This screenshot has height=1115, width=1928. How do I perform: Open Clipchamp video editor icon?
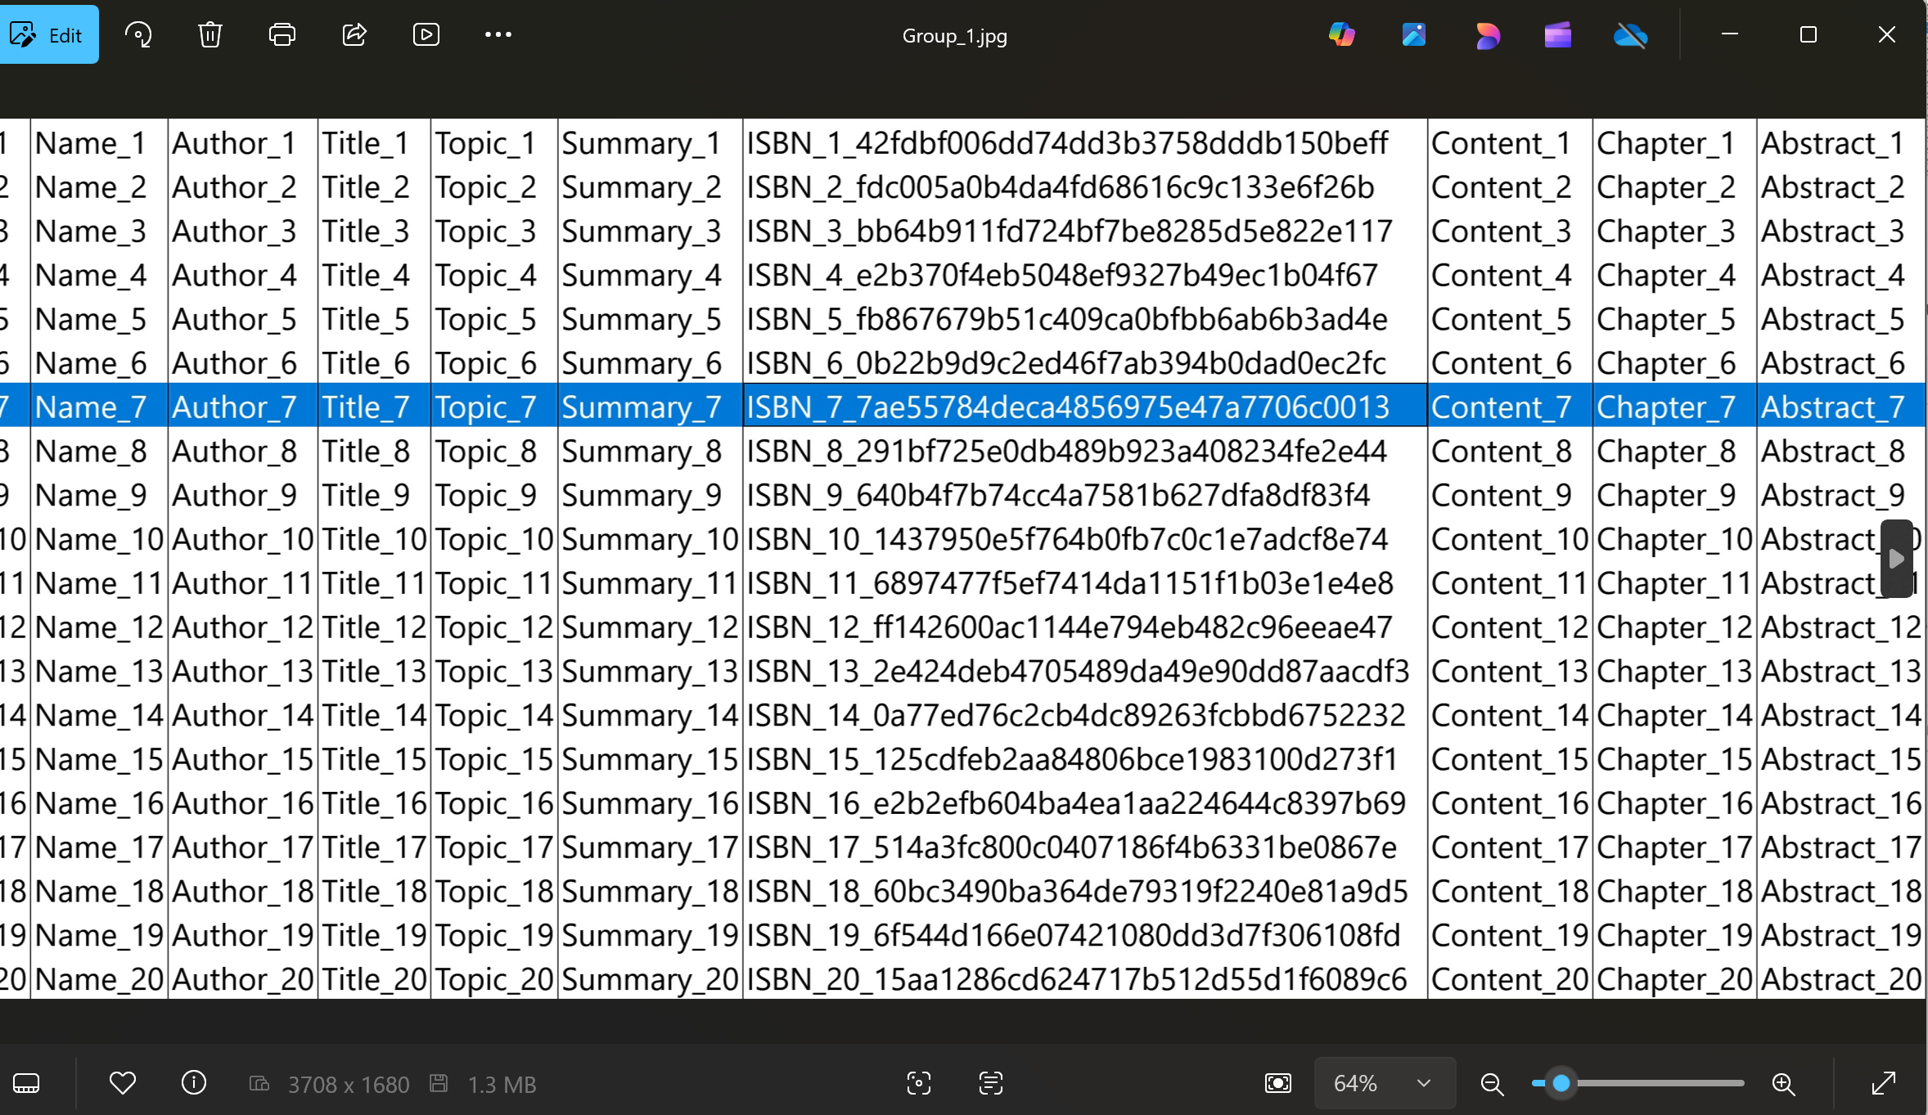(x=1557, y=35)
